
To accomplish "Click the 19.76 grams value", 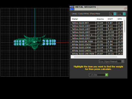I will coord(100,38).
